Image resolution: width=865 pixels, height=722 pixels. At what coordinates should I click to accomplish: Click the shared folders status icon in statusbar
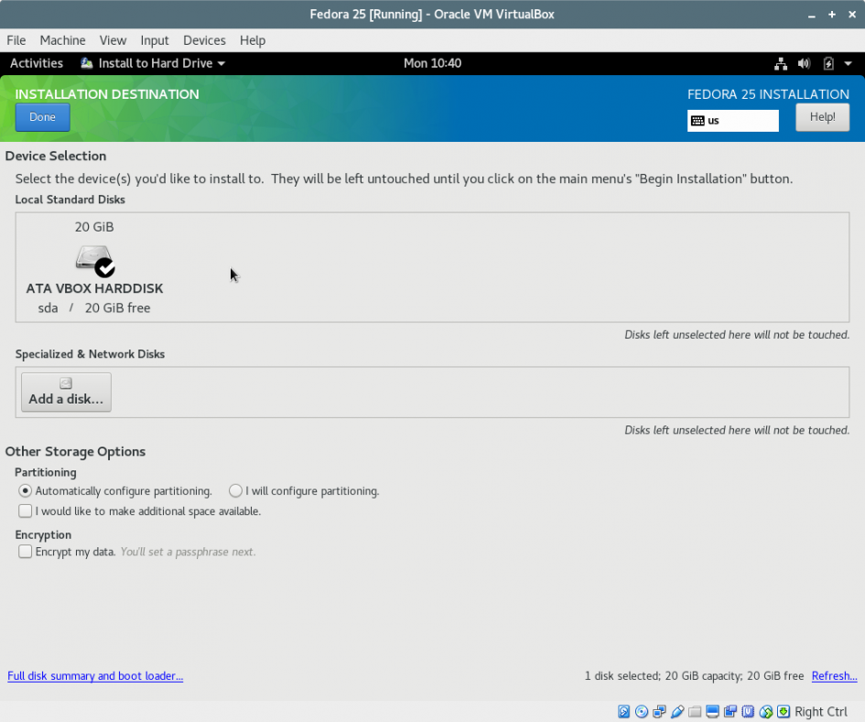tap(694, 711)
